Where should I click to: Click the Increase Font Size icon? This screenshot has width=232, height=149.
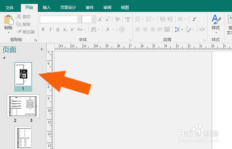(100, 19)
